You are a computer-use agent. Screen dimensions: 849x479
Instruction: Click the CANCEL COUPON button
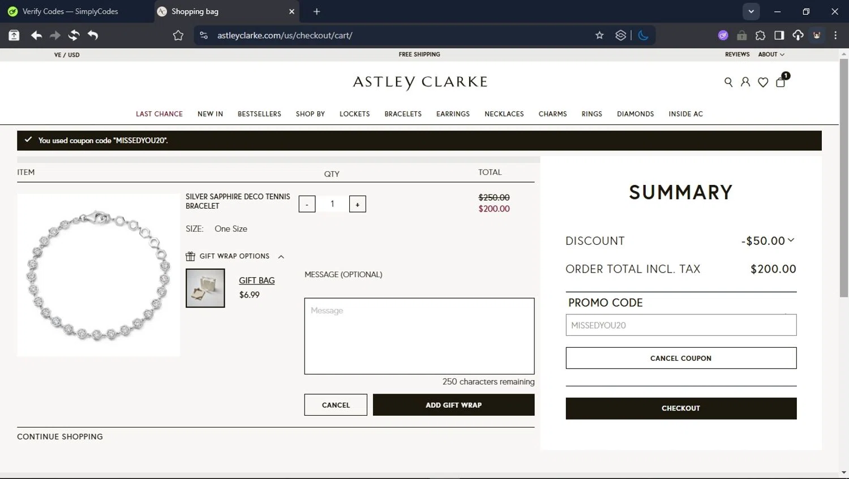(x=681, y=358)
